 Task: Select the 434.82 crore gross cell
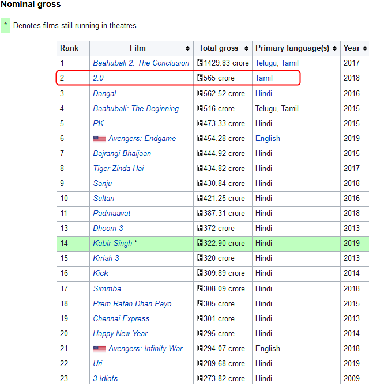pyautogui.click(x=223, y=169)
